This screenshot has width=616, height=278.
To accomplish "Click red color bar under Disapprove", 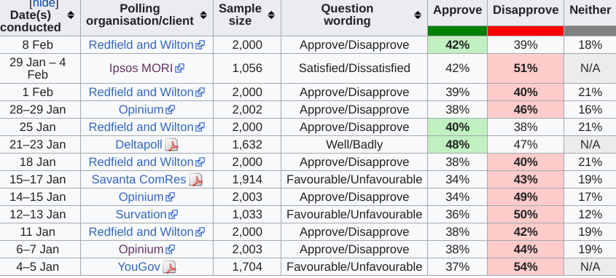I will [x=526, y=31].
